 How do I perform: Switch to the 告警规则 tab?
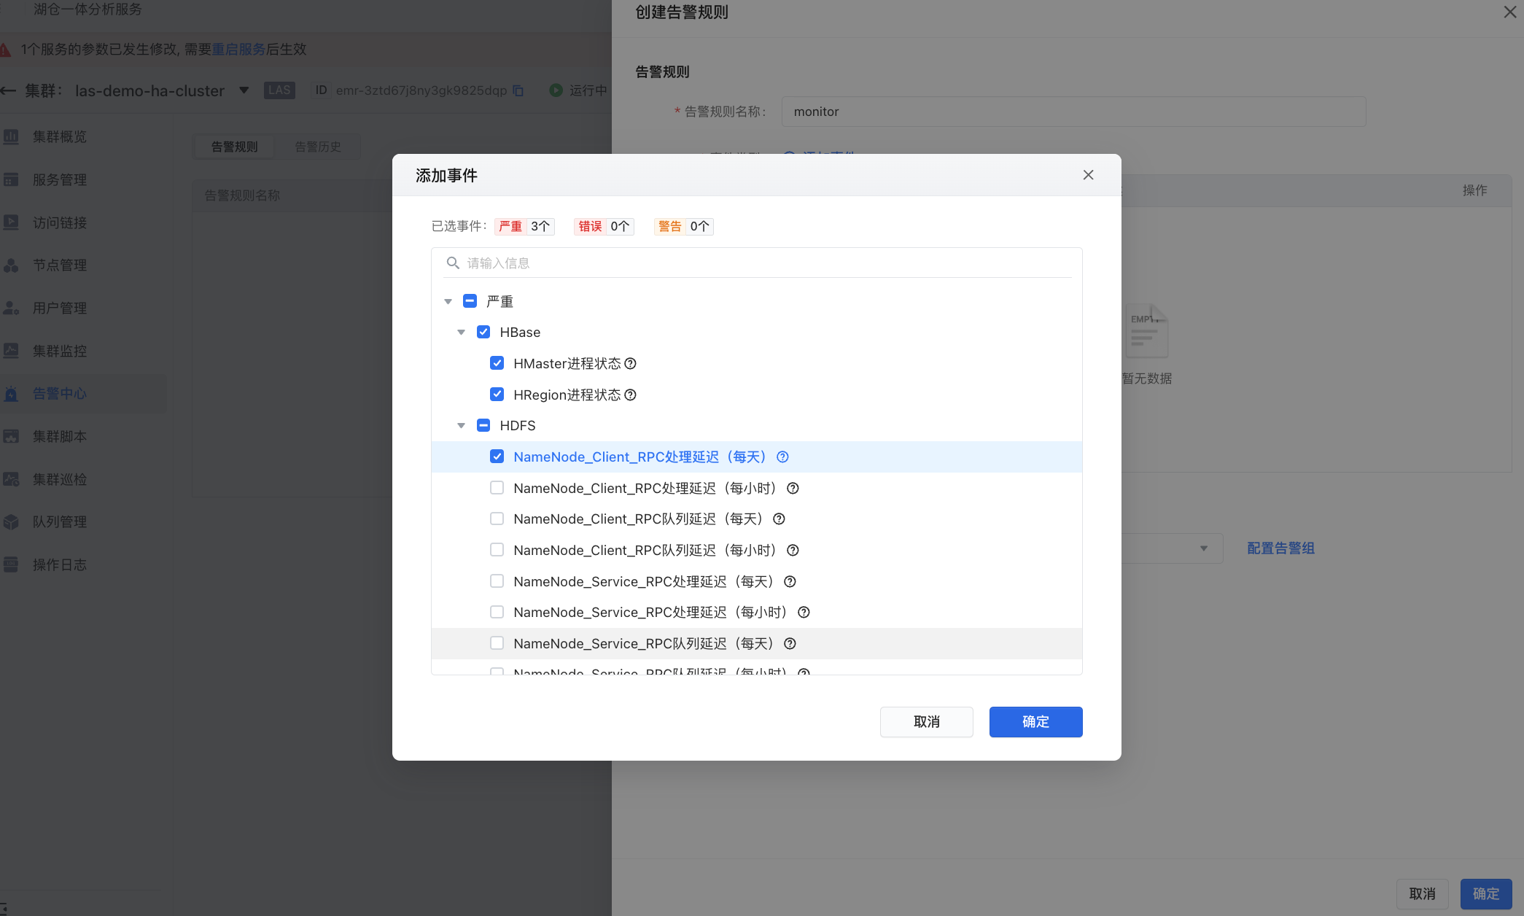[x=235, y=147]
